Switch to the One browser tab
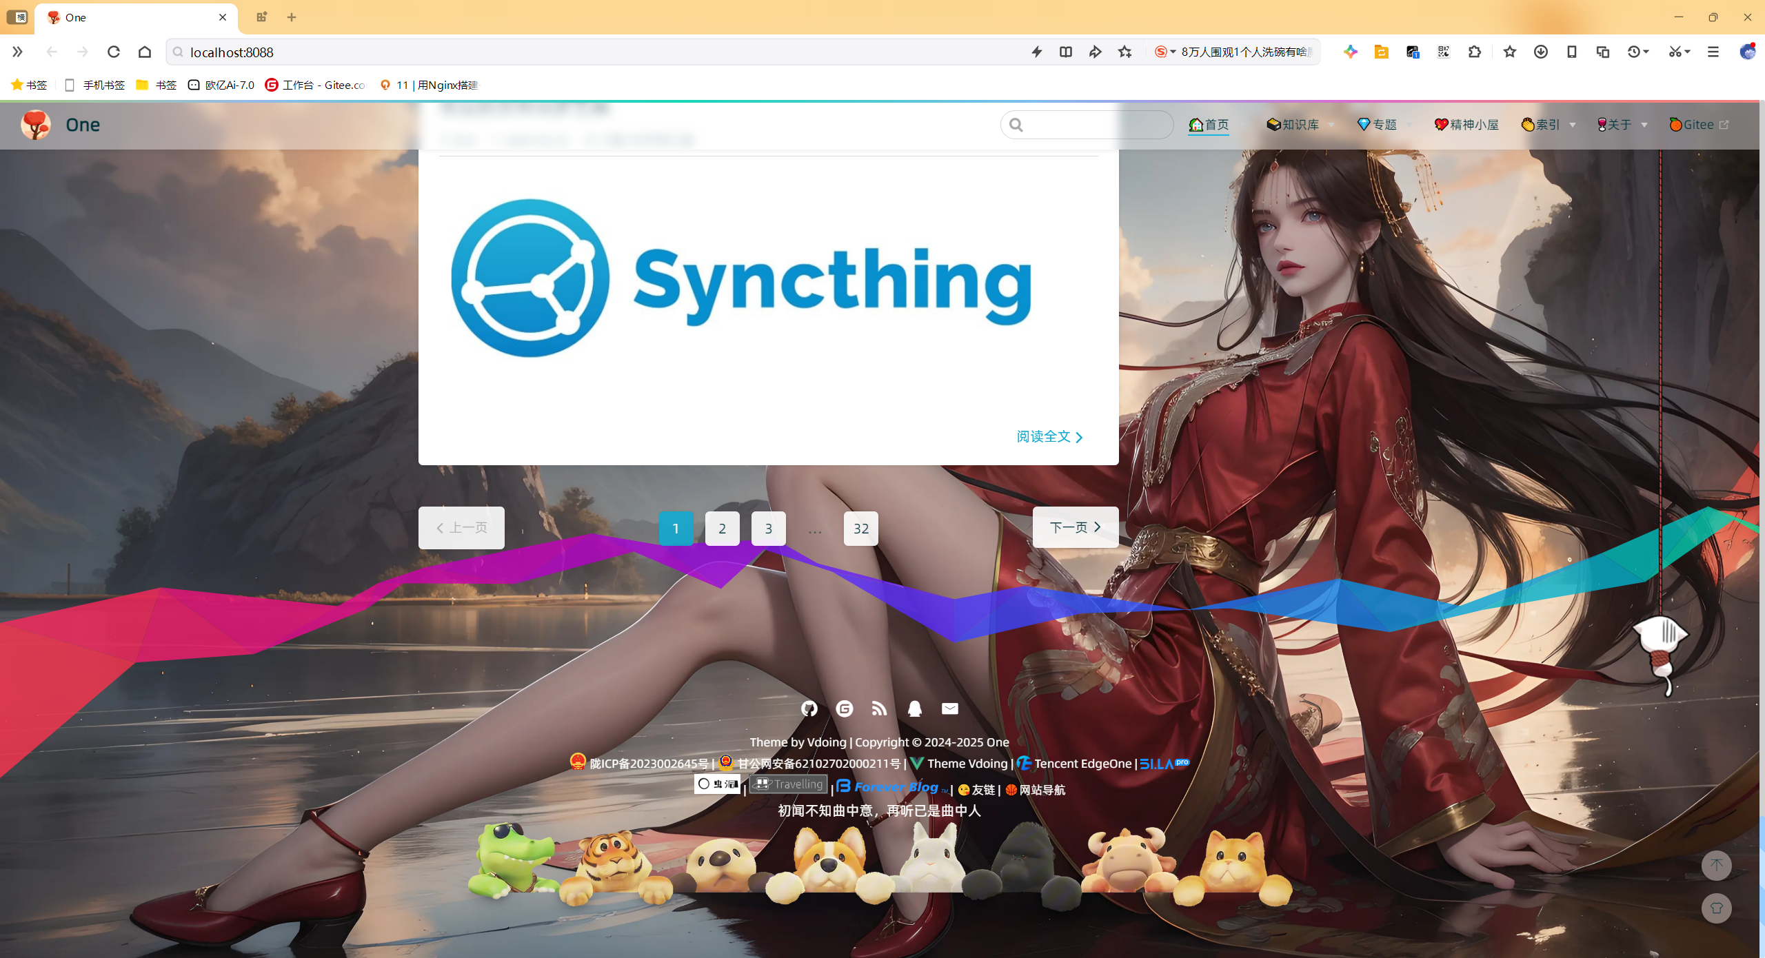 (x=137, y=17)
